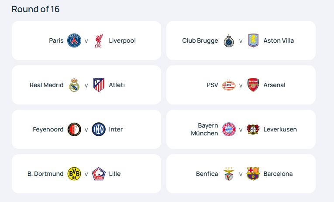Select the Aston Villa crest
Screen dimensions: 334x202
point(253,40)
